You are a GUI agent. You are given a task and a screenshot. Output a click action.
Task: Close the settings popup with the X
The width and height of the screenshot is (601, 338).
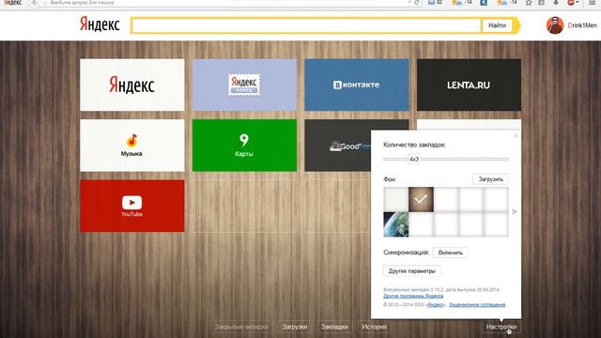point(516,135)
